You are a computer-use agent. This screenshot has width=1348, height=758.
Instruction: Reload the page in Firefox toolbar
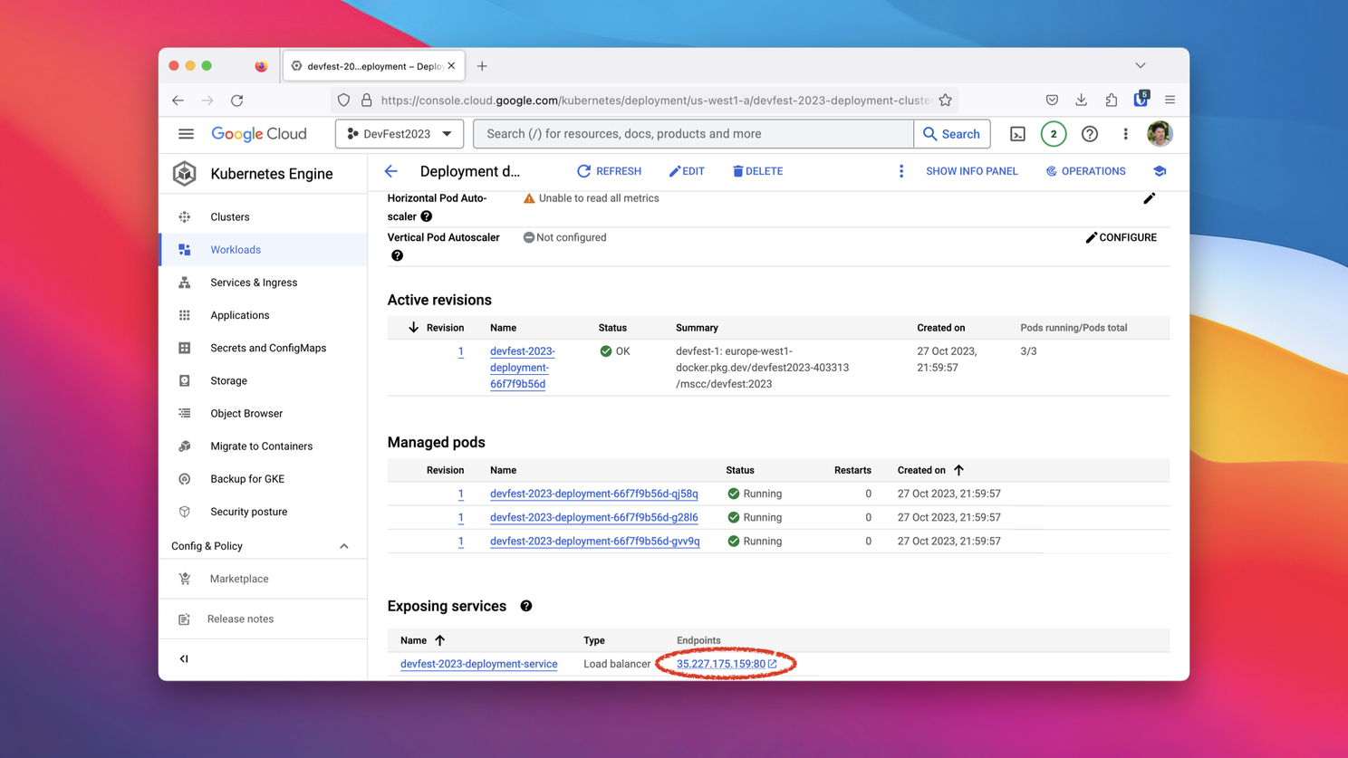237,101
